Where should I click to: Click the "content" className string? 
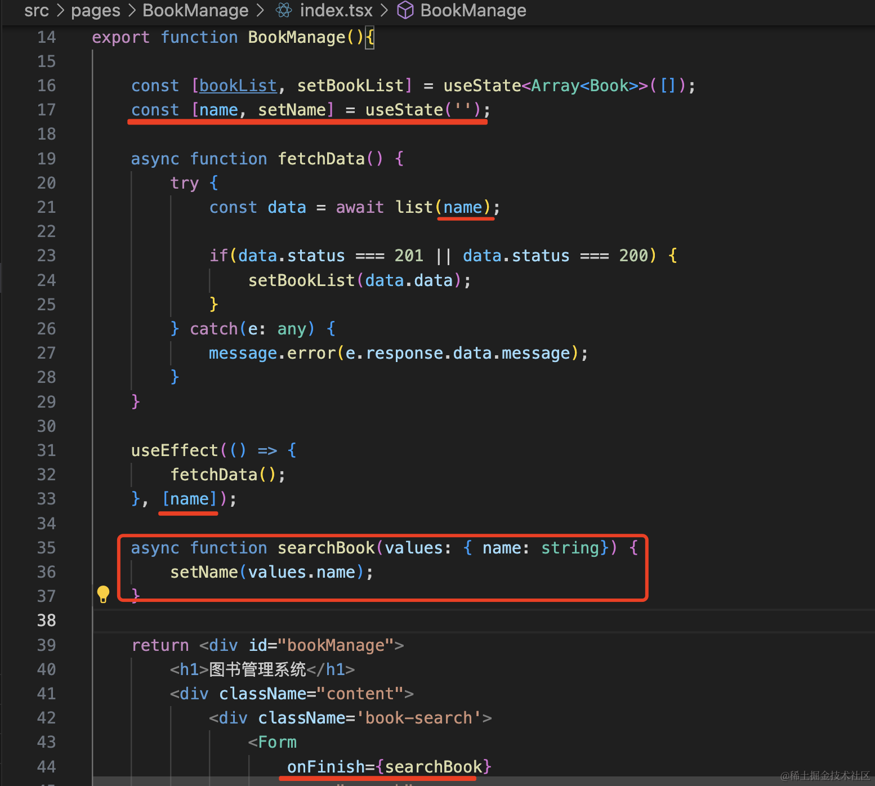[x=360, y=694]
